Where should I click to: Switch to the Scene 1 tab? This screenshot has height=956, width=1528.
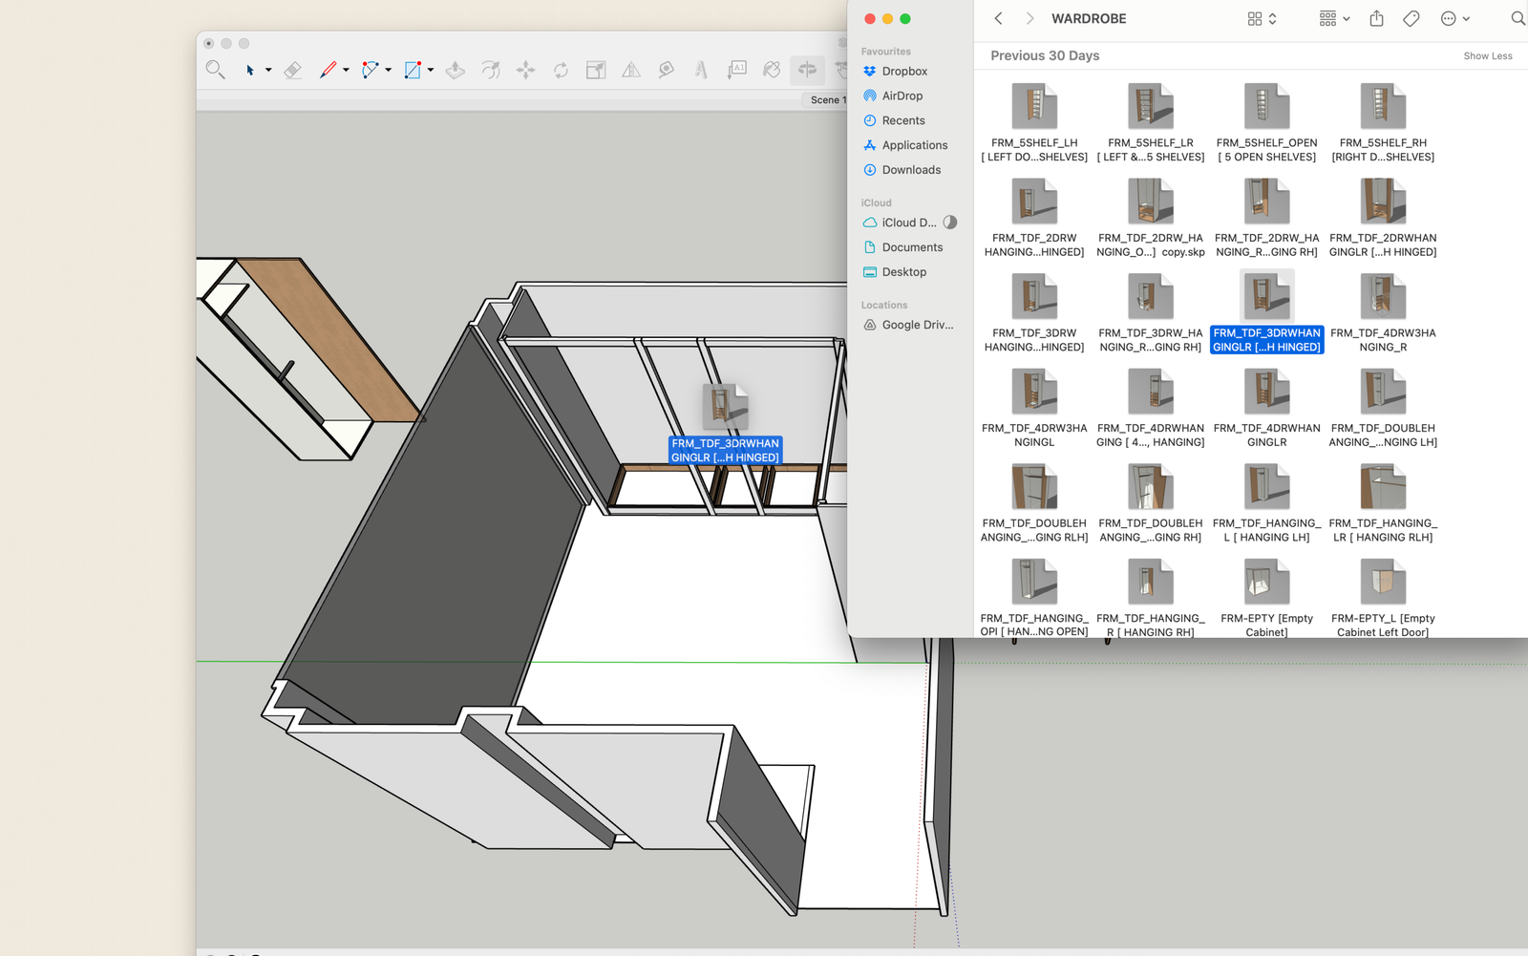pyautogui.click(x=825, y=99)
